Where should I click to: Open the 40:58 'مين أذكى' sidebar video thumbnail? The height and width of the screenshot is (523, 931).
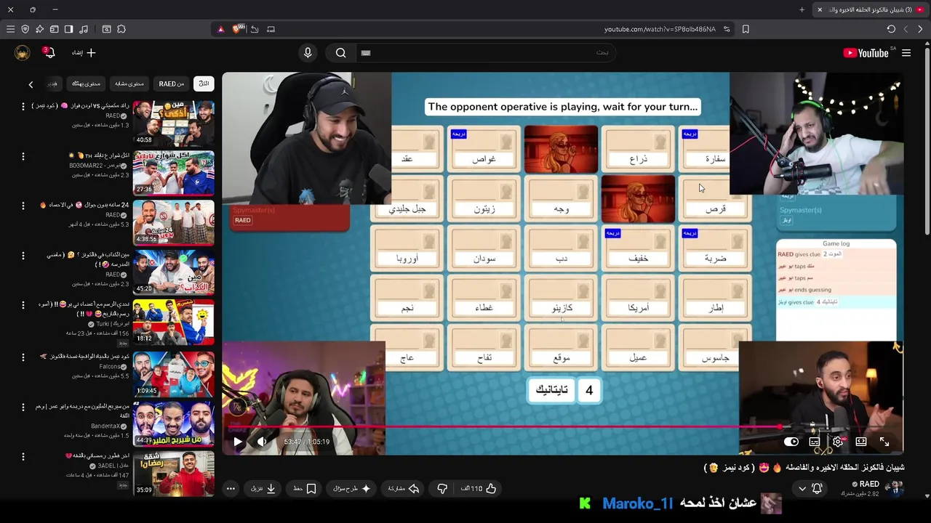174,123
